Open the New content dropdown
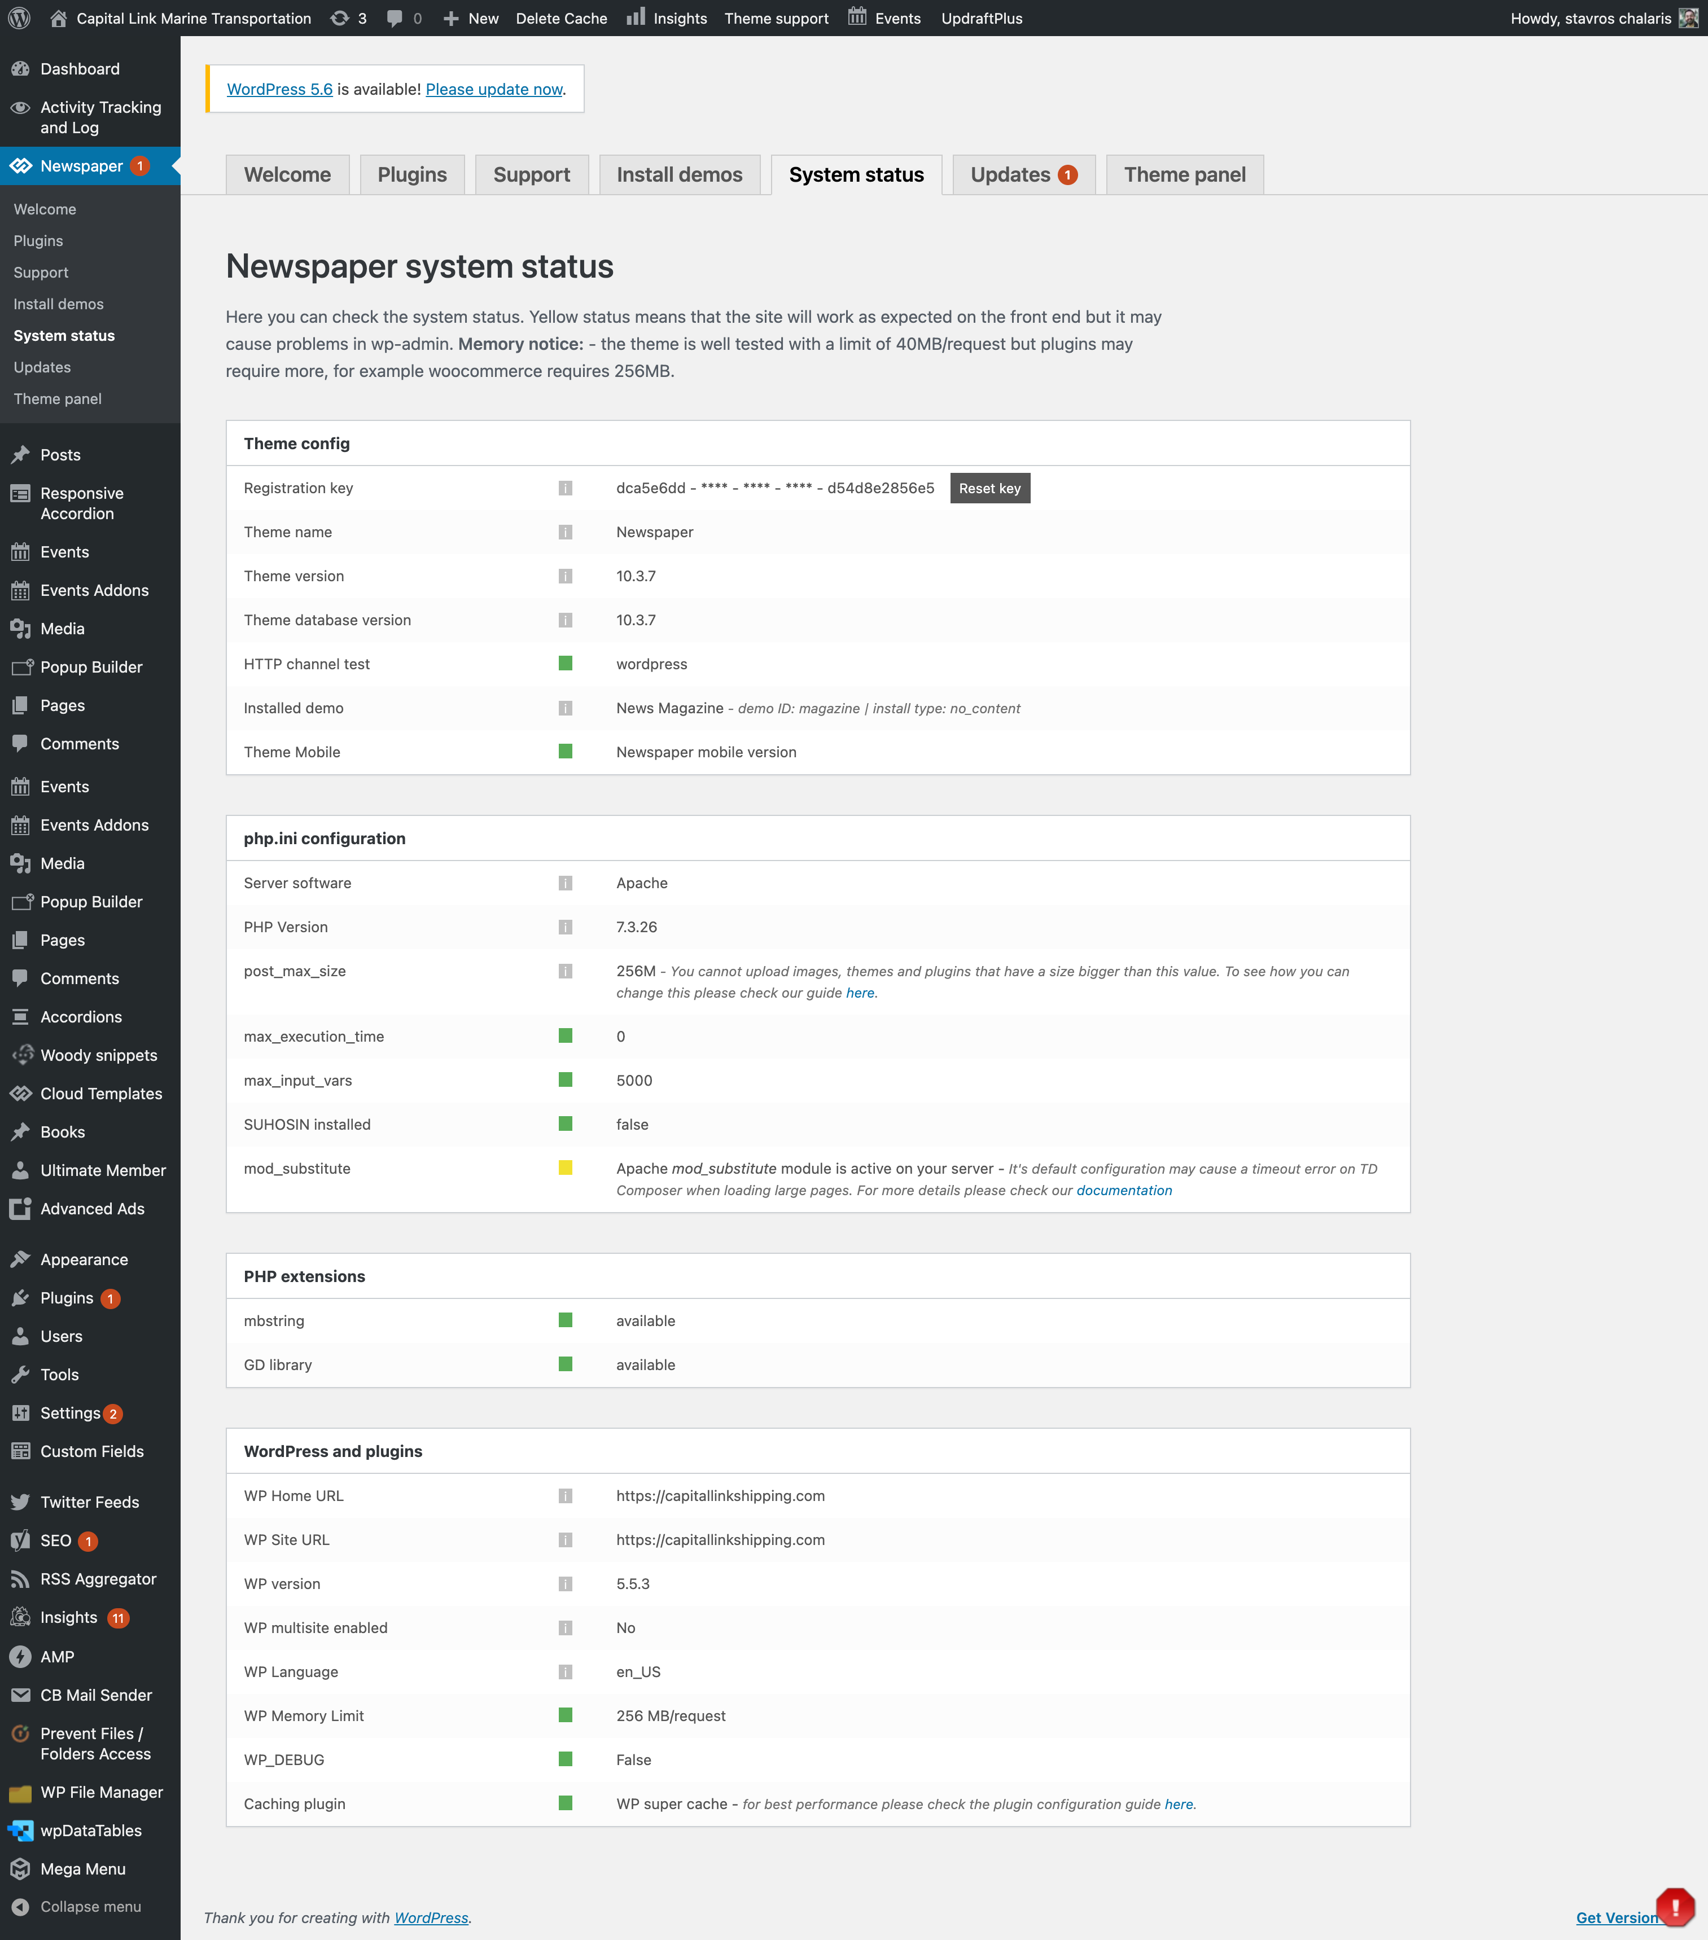Viewport: 1708px width, 1940px height. point(471,18)
